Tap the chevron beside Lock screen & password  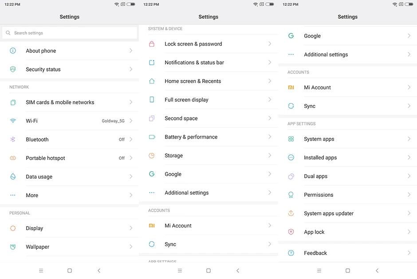pyautogui.click(x=270, y=44)
